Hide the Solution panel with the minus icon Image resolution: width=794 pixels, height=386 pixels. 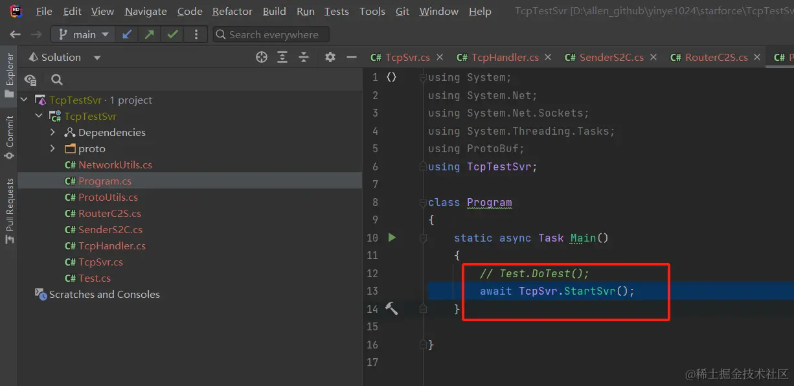coord(351,57)
